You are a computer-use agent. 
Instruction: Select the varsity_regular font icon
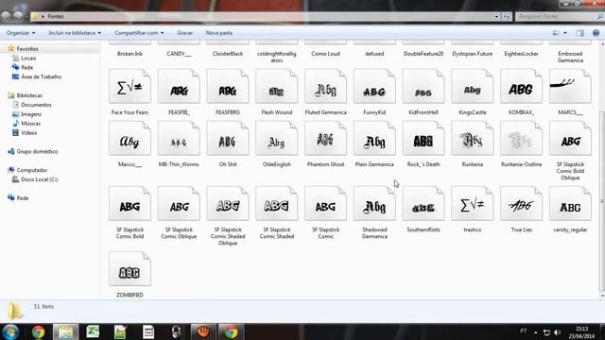click(570, 203)
